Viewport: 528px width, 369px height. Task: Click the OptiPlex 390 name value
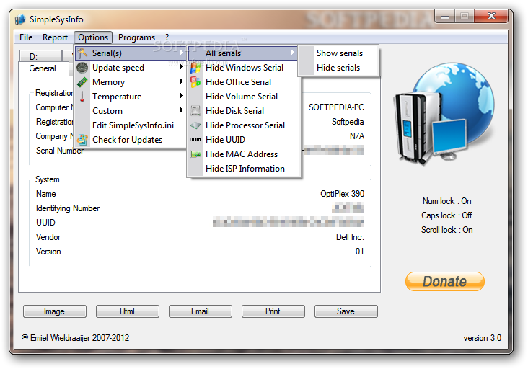pyautogui.click(x=342, y=194)
